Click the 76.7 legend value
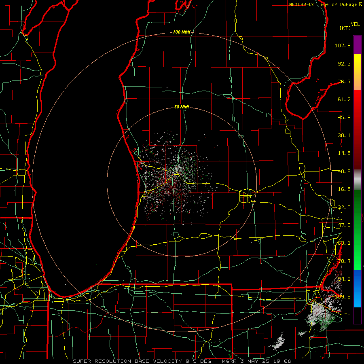The width and height of the screenshot is (364, 364). [x=344, y=81]
